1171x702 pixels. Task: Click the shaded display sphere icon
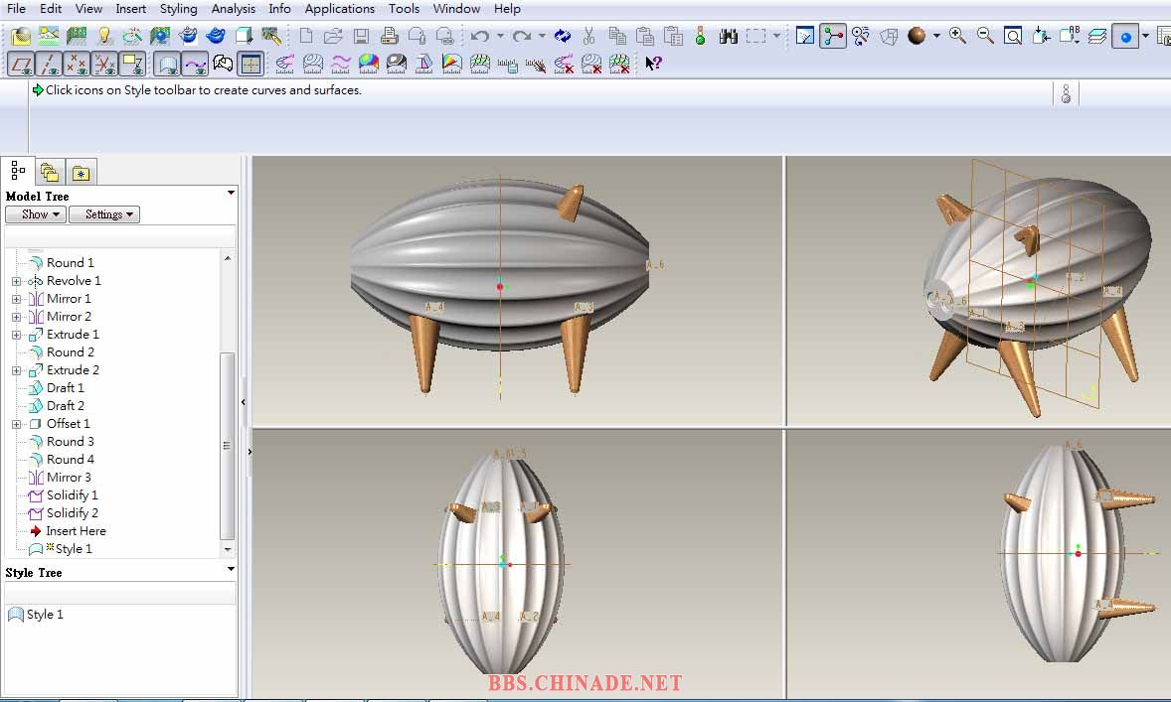coord(916,37)
